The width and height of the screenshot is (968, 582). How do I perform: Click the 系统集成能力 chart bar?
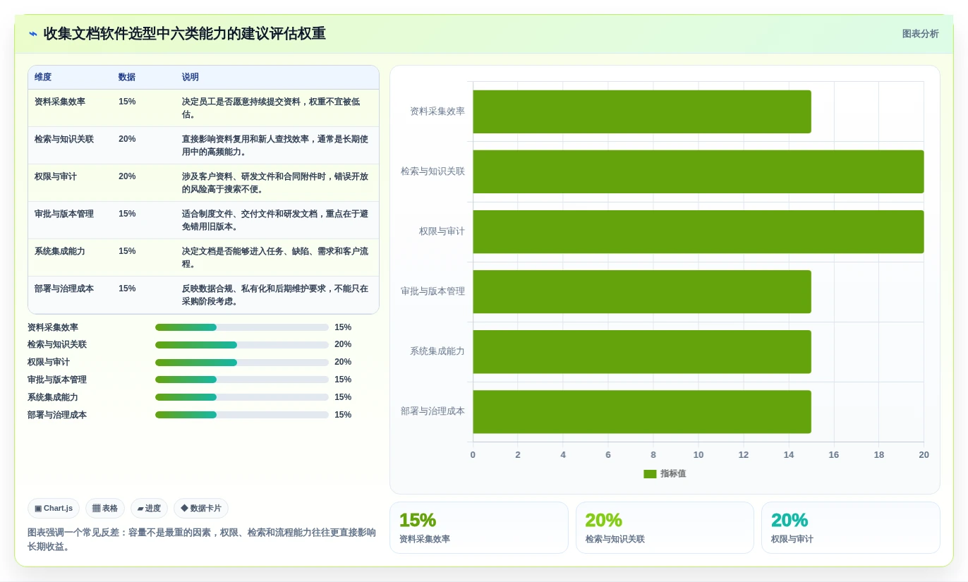click(x=642, y=351)
